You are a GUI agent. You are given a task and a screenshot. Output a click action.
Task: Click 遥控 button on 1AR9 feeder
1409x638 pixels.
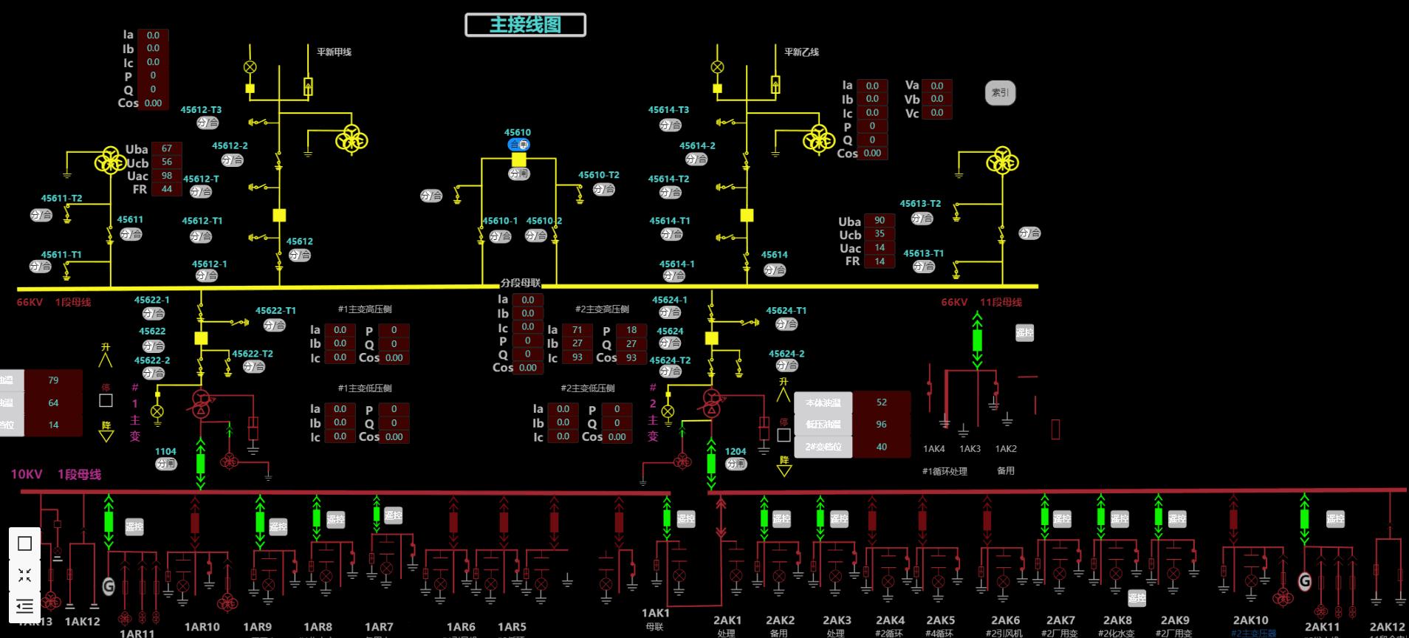(278, 527)
